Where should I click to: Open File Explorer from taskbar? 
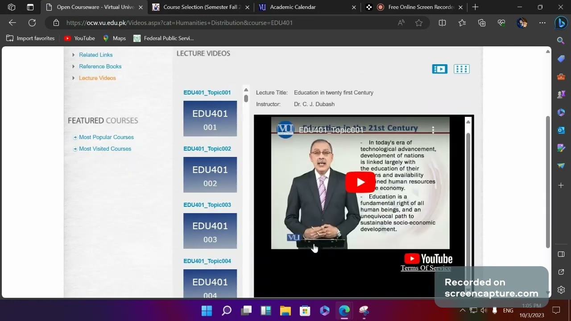[285, 310]
